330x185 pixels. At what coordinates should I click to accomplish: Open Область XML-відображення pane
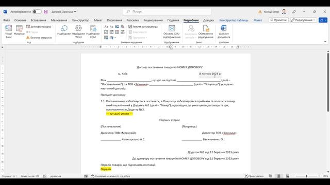[172, 31]
